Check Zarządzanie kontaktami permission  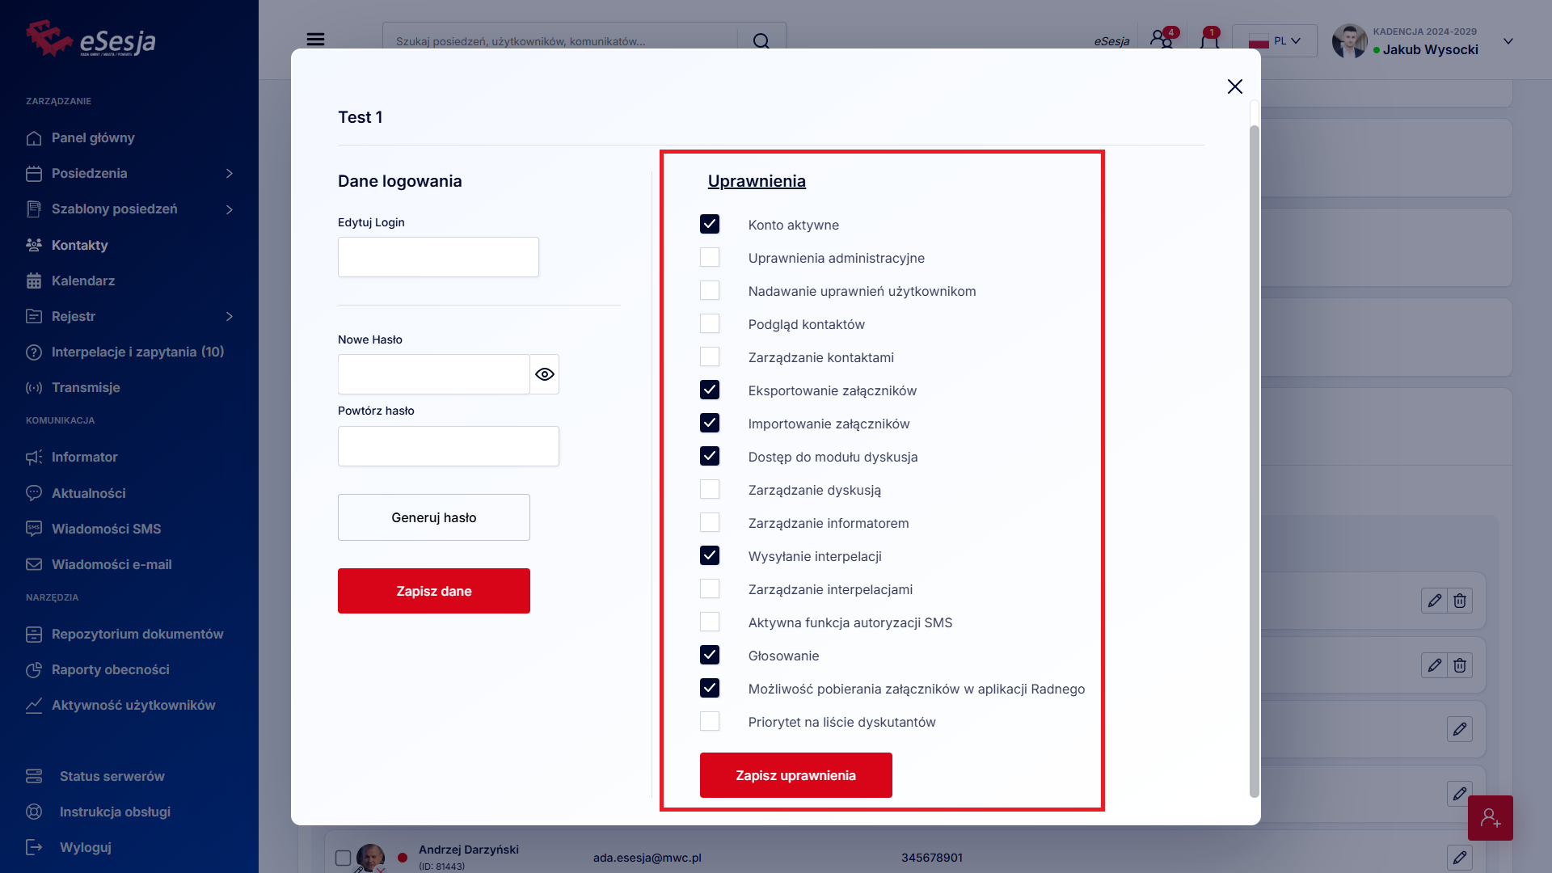point(710,357)
